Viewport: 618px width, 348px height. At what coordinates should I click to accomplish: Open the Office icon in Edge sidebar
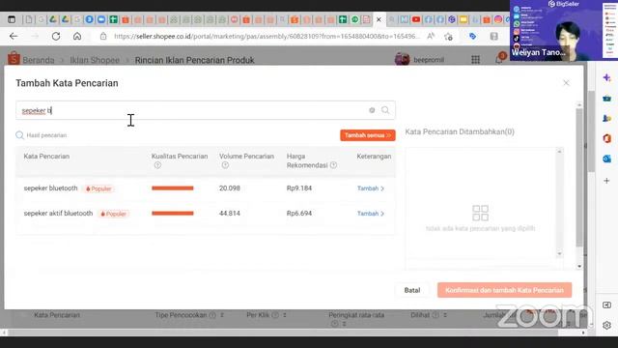point(607,138)
